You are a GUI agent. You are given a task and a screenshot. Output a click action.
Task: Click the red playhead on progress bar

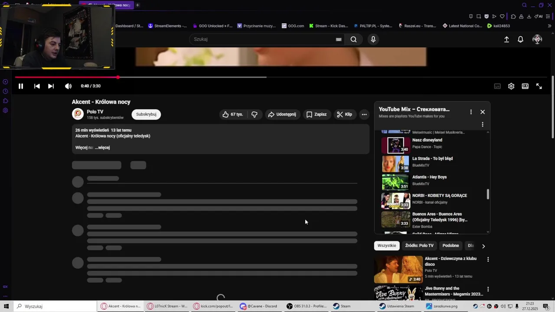point(118,77)
